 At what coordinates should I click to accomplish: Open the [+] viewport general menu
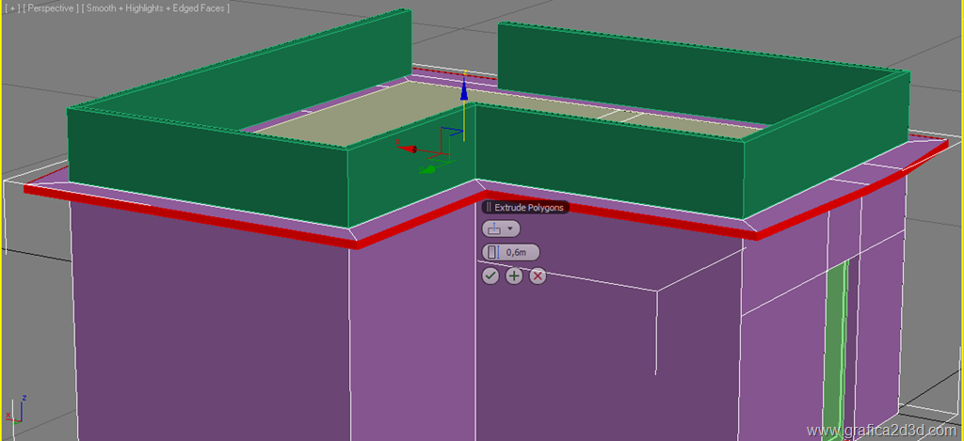click(11, 8)
